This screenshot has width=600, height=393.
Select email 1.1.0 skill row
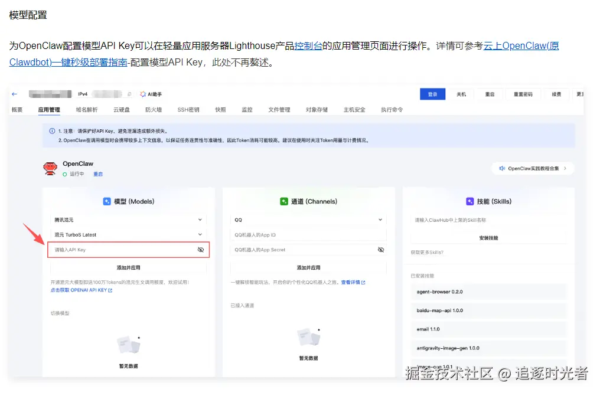coord(488,329)
